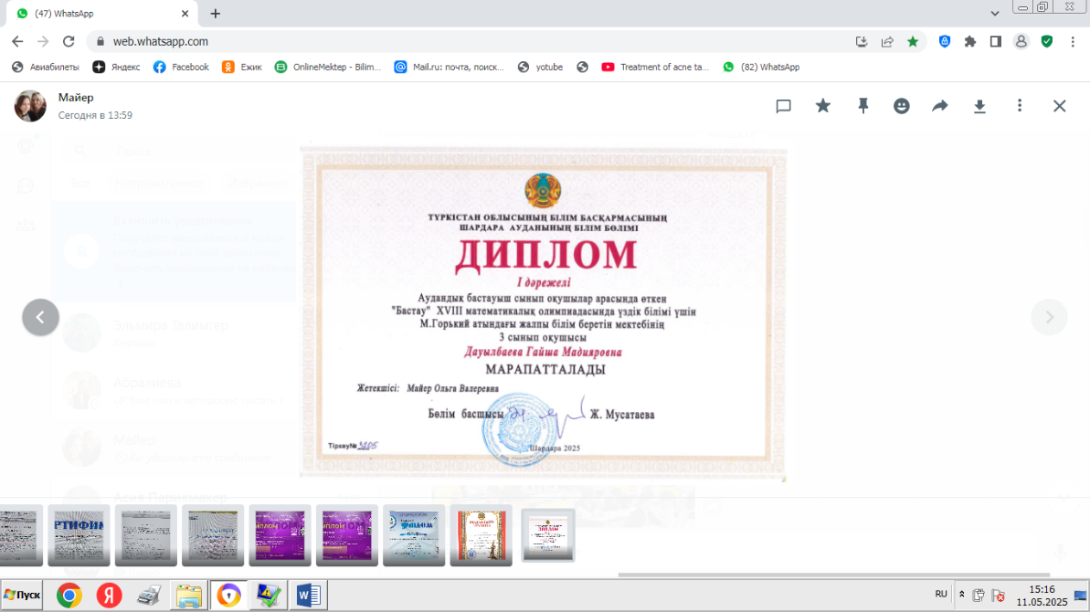
Task: Click the large ДИПЛОМ image
Action: pyautogui.click(x=544, y=312)
